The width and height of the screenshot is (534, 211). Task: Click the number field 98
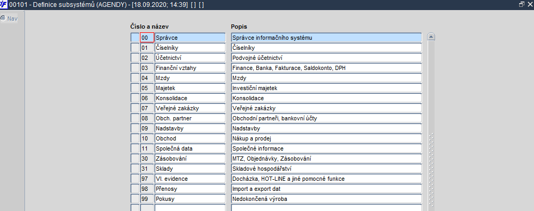(147, 189)
